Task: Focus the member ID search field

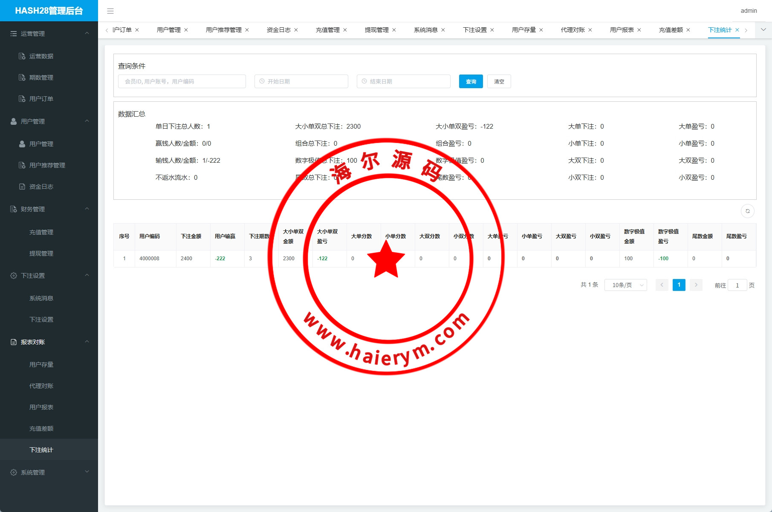Action: pyautogui.click(x=182, y=81)
